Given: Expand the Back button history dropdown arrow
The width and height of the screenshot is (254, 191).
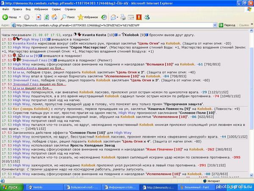Looking at the screenshot, I should pos(21,17).
